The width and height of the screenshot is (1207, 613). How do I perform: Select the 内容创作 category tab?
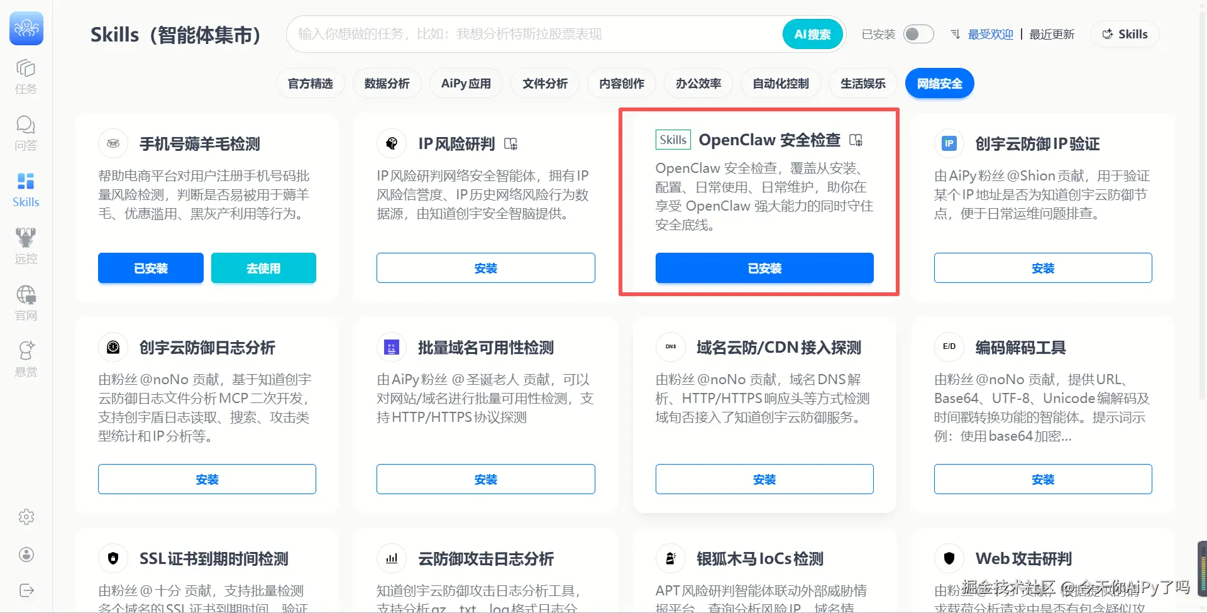point(622,84)
